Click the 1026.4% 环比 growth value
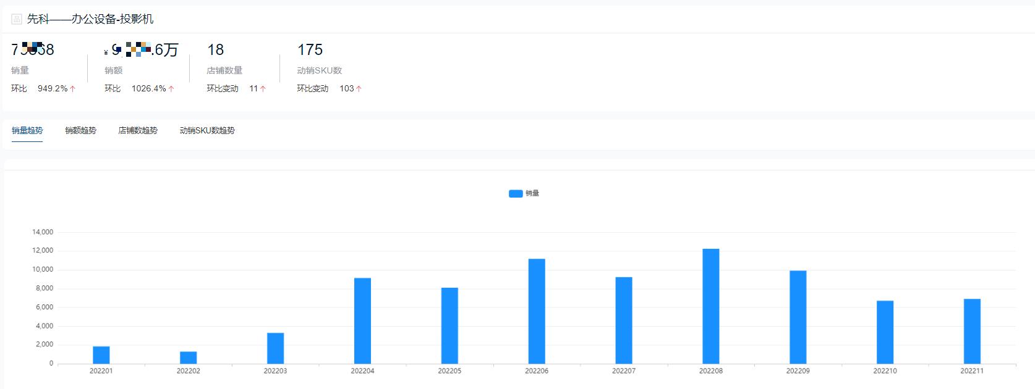1035x389 pixels. point(149,88)
